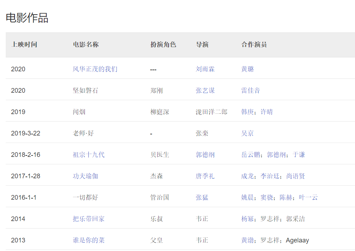Screen dimensions: 355x251
Task: Click the 电影名称 column header
Action: (86, 45)
